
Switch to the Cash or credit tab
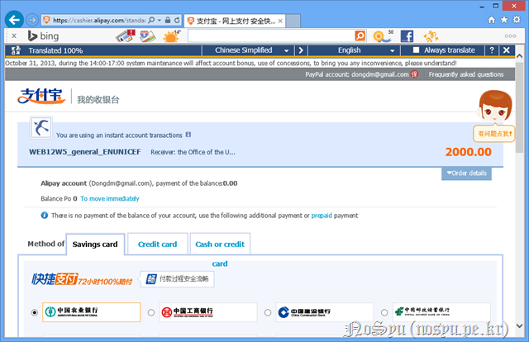[x=219, y=245]
